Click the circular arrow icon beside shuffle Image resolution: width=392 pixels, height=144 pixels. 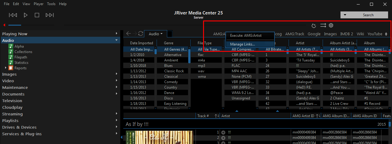click(314, 26)
